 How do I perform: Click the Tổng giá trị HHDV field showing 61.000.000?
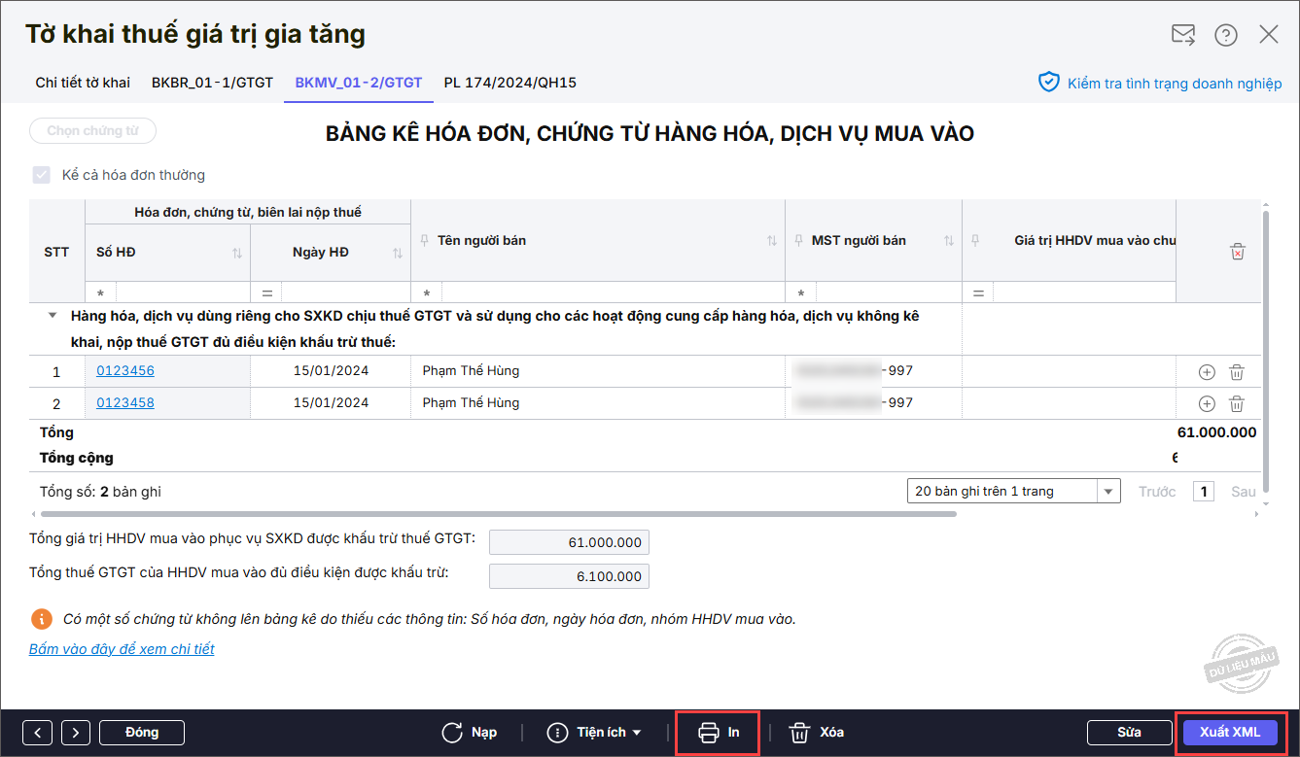(x=569, y=542)
